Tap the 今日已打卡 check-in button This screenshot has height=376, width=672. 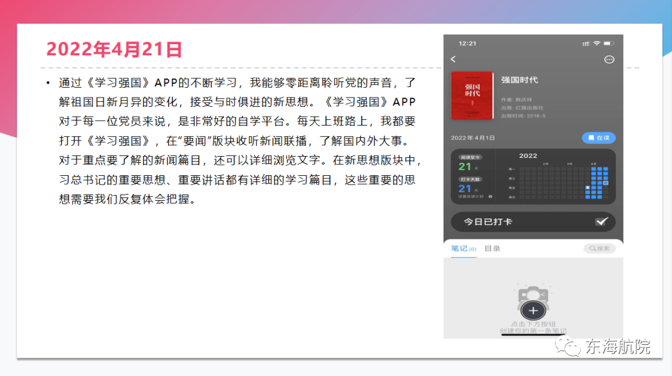(x=533, y=222)
